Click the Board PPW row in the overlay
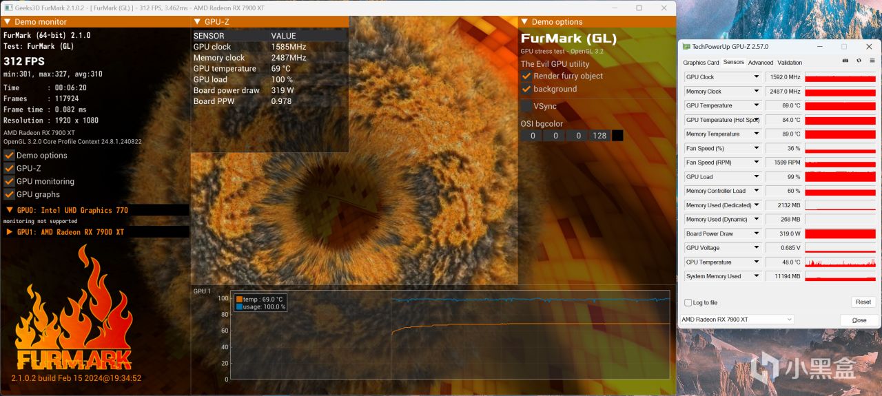 click(269, 101)
